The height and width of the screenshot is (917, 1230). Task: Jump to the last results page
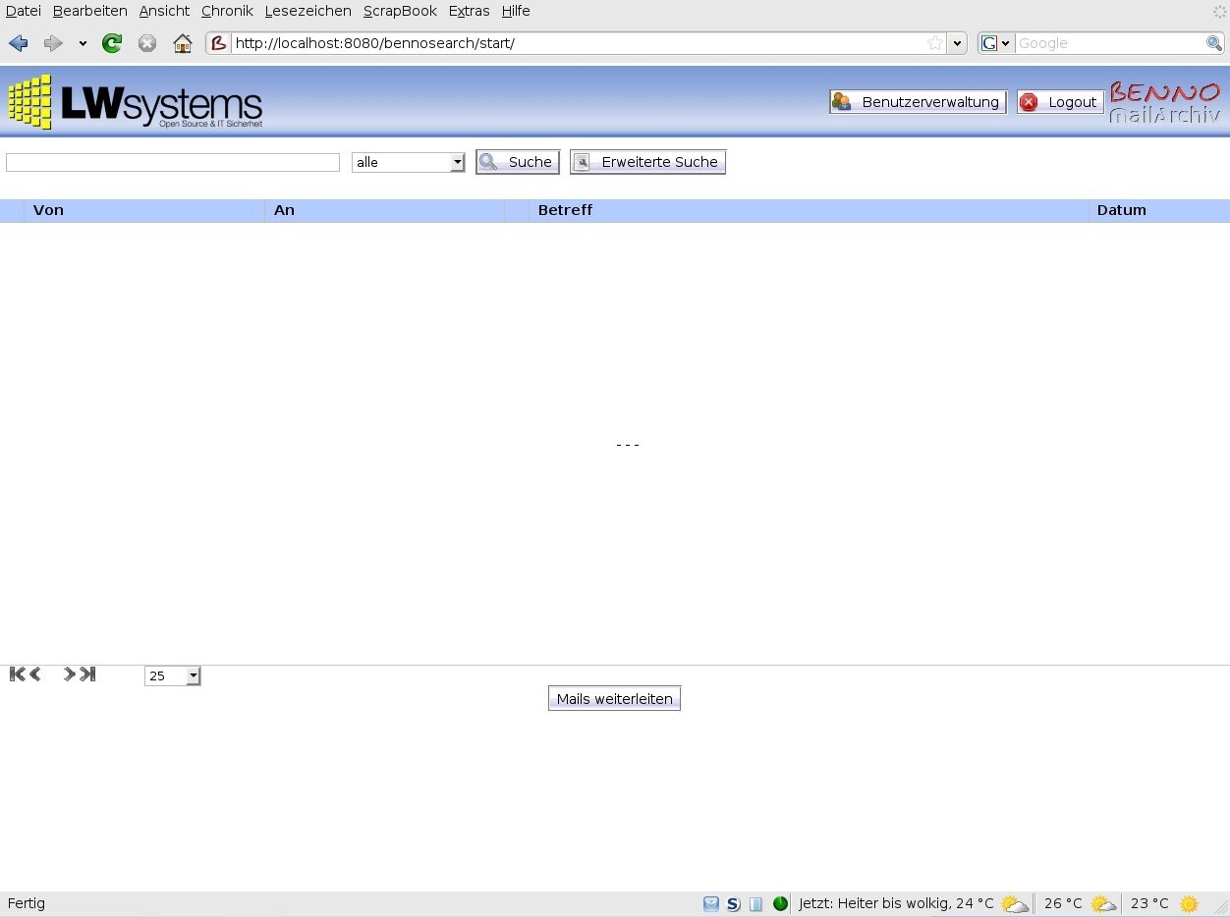pyautogui.click(x=88, y=674)
